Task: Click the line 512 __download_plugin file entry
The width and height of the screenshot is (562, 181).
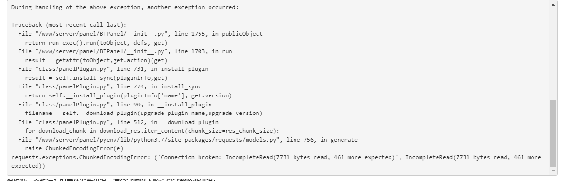Action: point(118,122)
